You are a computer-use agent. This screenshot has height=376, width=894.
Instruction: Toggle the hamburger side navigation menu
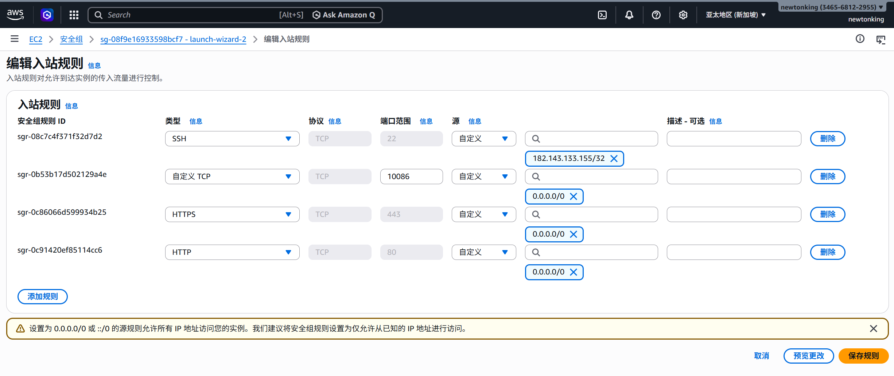[x=15, y=39]
